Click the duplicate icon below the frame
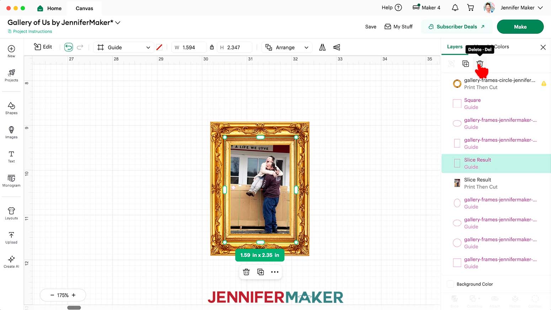Viewport: 551px width, 310px height. point(261,272)
